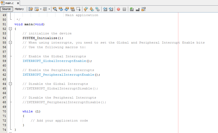218x133 pixels.
Task: Click the Source view button
Action: pos(6,9)
